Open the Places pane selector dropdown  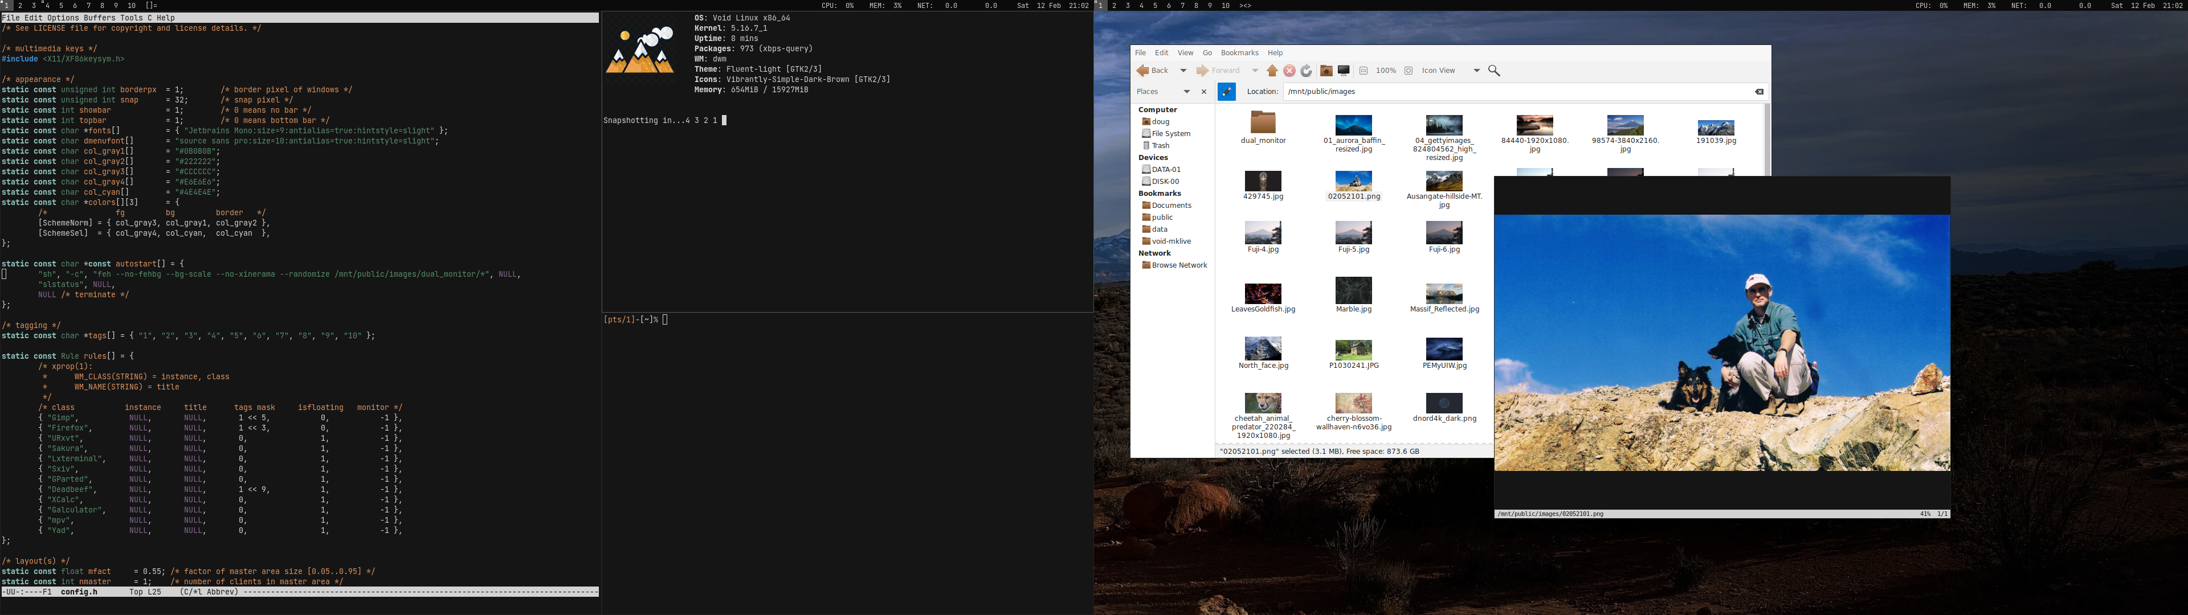(x=1186, y=92)
